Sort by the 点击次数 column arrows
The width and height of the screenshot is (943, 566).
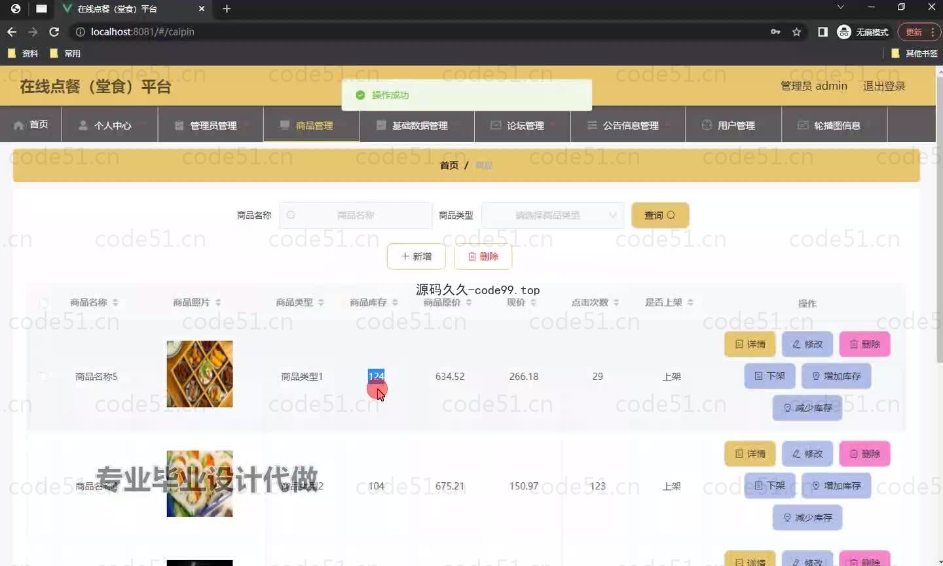(616, 303)
